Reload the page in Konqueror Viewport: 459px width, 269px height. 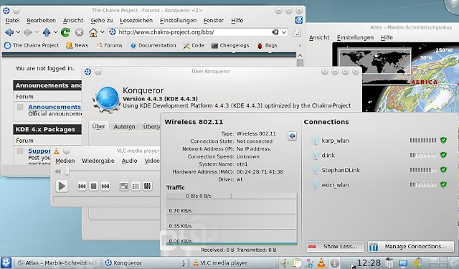[x=65, y=32]
